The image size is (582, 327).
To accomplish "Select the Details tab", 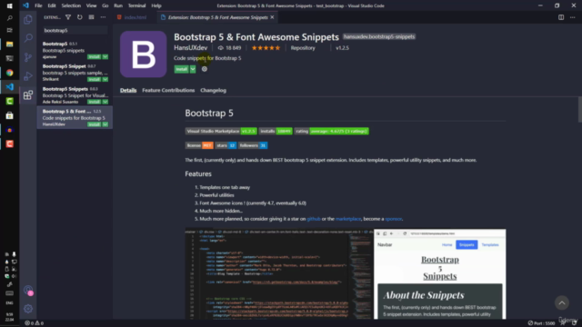I will tap(128, 90).
